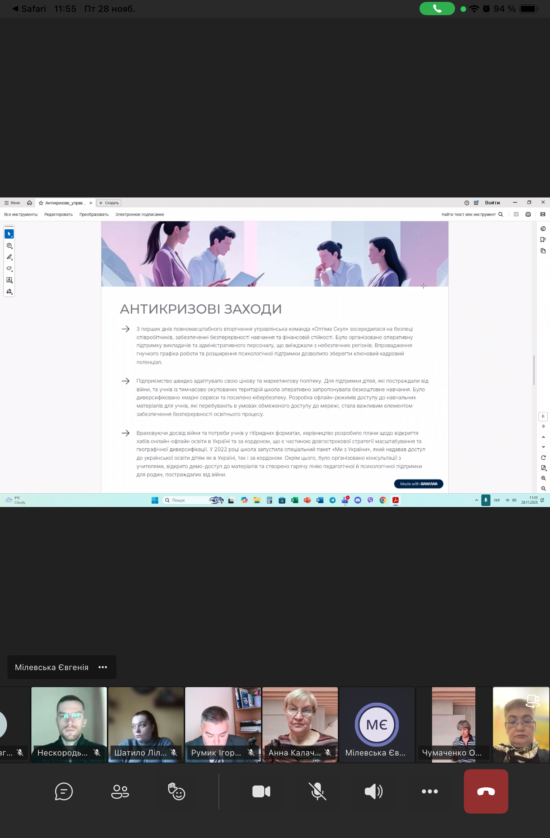Go to previous page with up chevron
550x838 pixels.
pyautogui.click(x=543, y=437)
